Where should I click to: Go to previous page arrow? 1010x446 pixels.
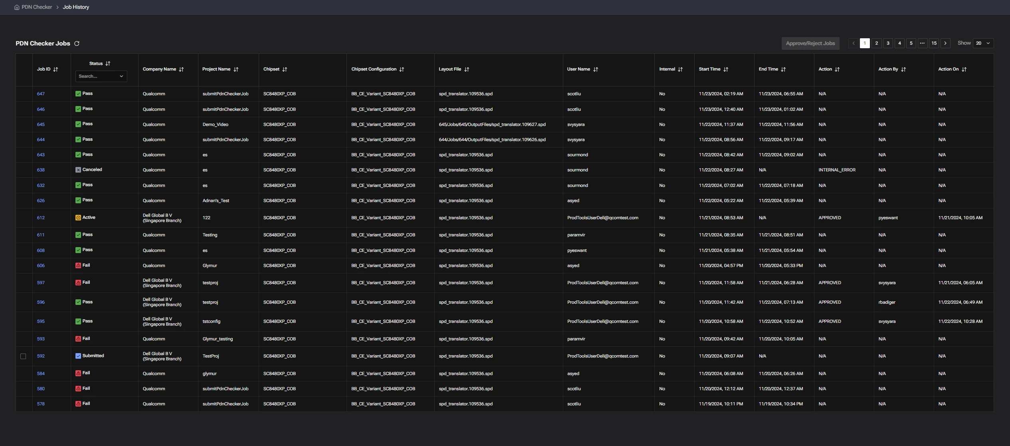click(x=854, y=43)
